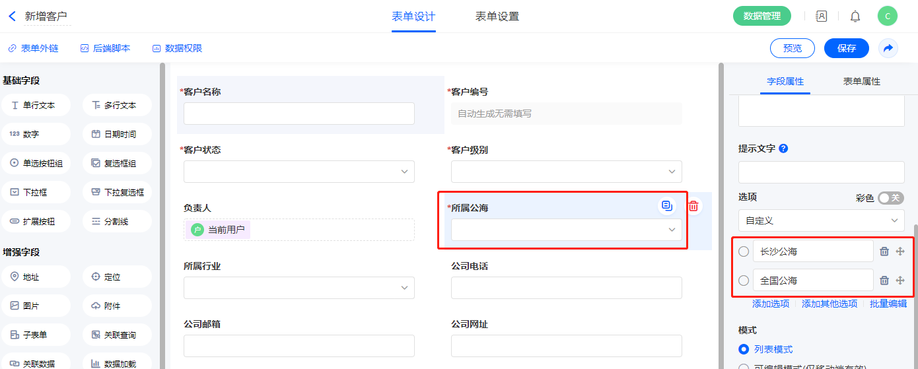Viewport: 918px width, 369px height.
Task: Click the share arrow icon beside 保存
Action: click(888, 48)
